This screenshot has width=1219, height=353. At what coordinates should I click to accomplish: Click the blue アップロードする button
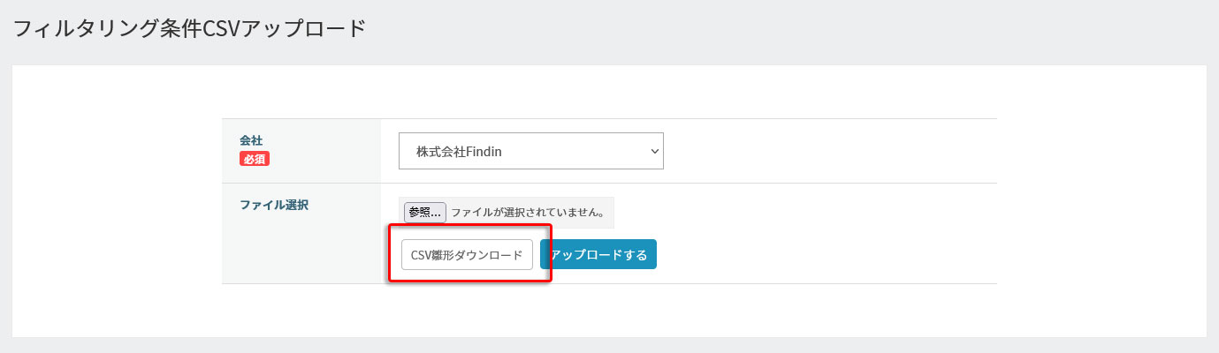pyautogui.click(x=599, y=254)
